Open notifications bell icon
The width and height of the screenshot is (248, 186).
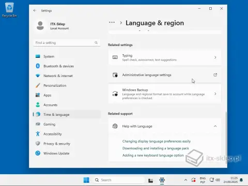(241, 180)
